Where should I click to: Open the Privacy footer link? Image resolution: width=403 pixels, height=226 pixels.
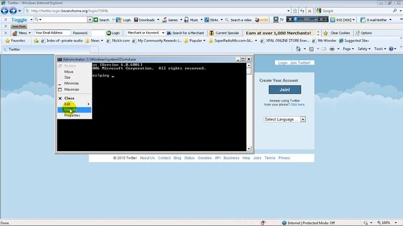(284, 158)
